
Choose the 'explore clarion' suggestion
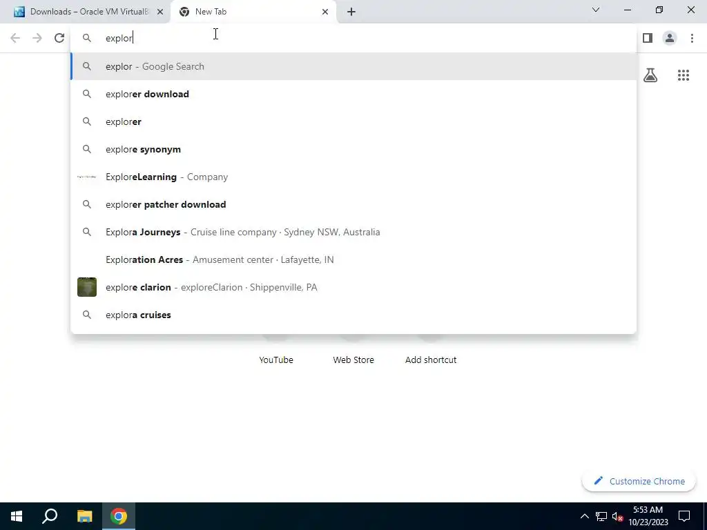click(x=353, y=287)
